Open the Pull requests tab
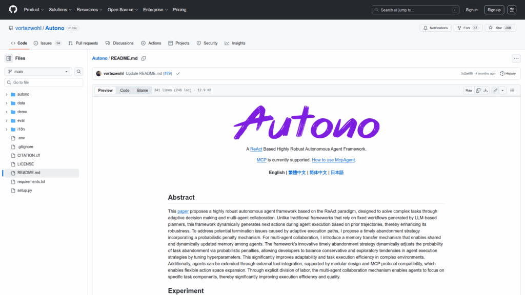 [x=83, y=43]
